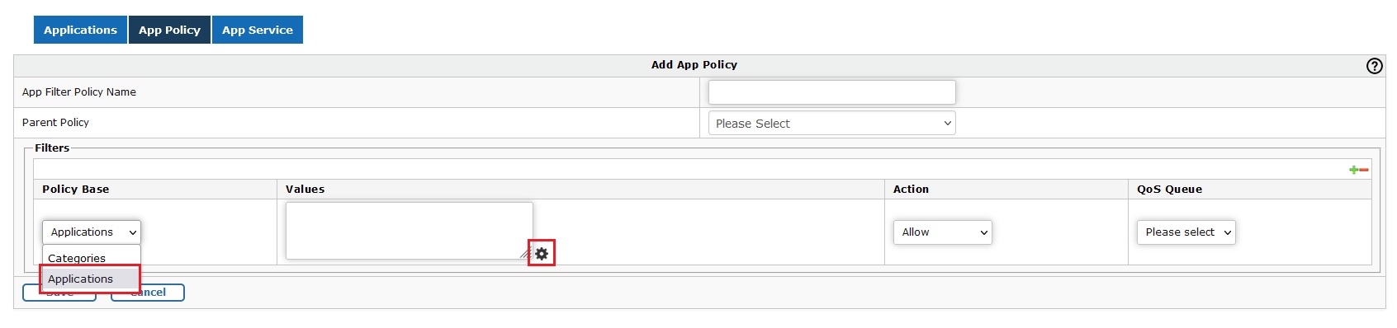Click the Parent Policy label
Image resolution: width=1397 pixels, height=328 pixels.
click(55, 122)
